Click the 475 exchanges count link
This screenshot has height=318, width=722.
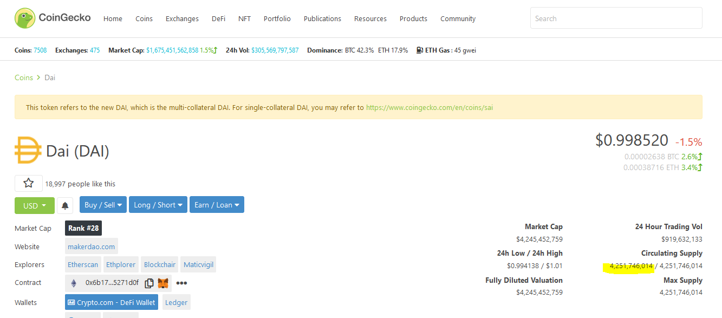point(95,50)
